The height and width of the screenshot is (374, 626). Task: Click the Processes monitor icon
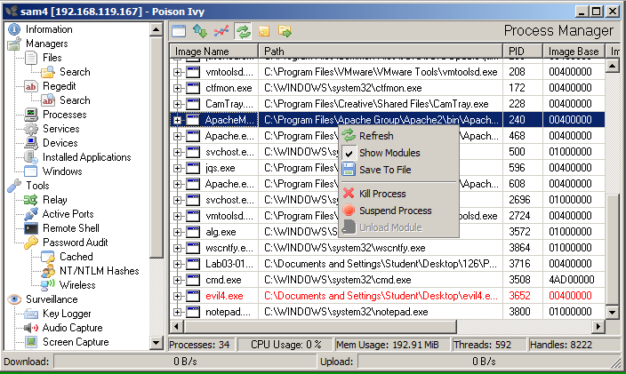(31, 115)
